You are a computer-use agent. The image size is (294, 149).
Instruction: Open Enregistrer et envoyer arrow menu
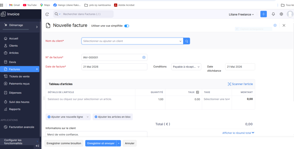coord(119,143)
